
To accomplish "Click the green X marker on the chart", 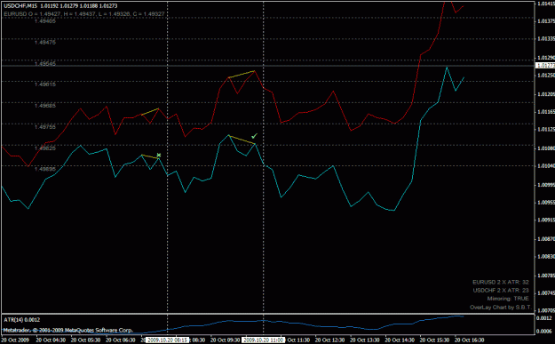I will pyautogui.click(x=159, y=155).
